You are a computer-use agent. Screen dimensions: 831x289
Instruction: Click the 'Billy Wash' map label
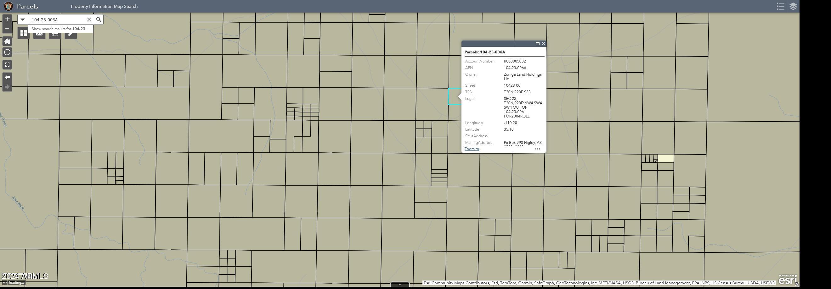[x=18, y=203]
